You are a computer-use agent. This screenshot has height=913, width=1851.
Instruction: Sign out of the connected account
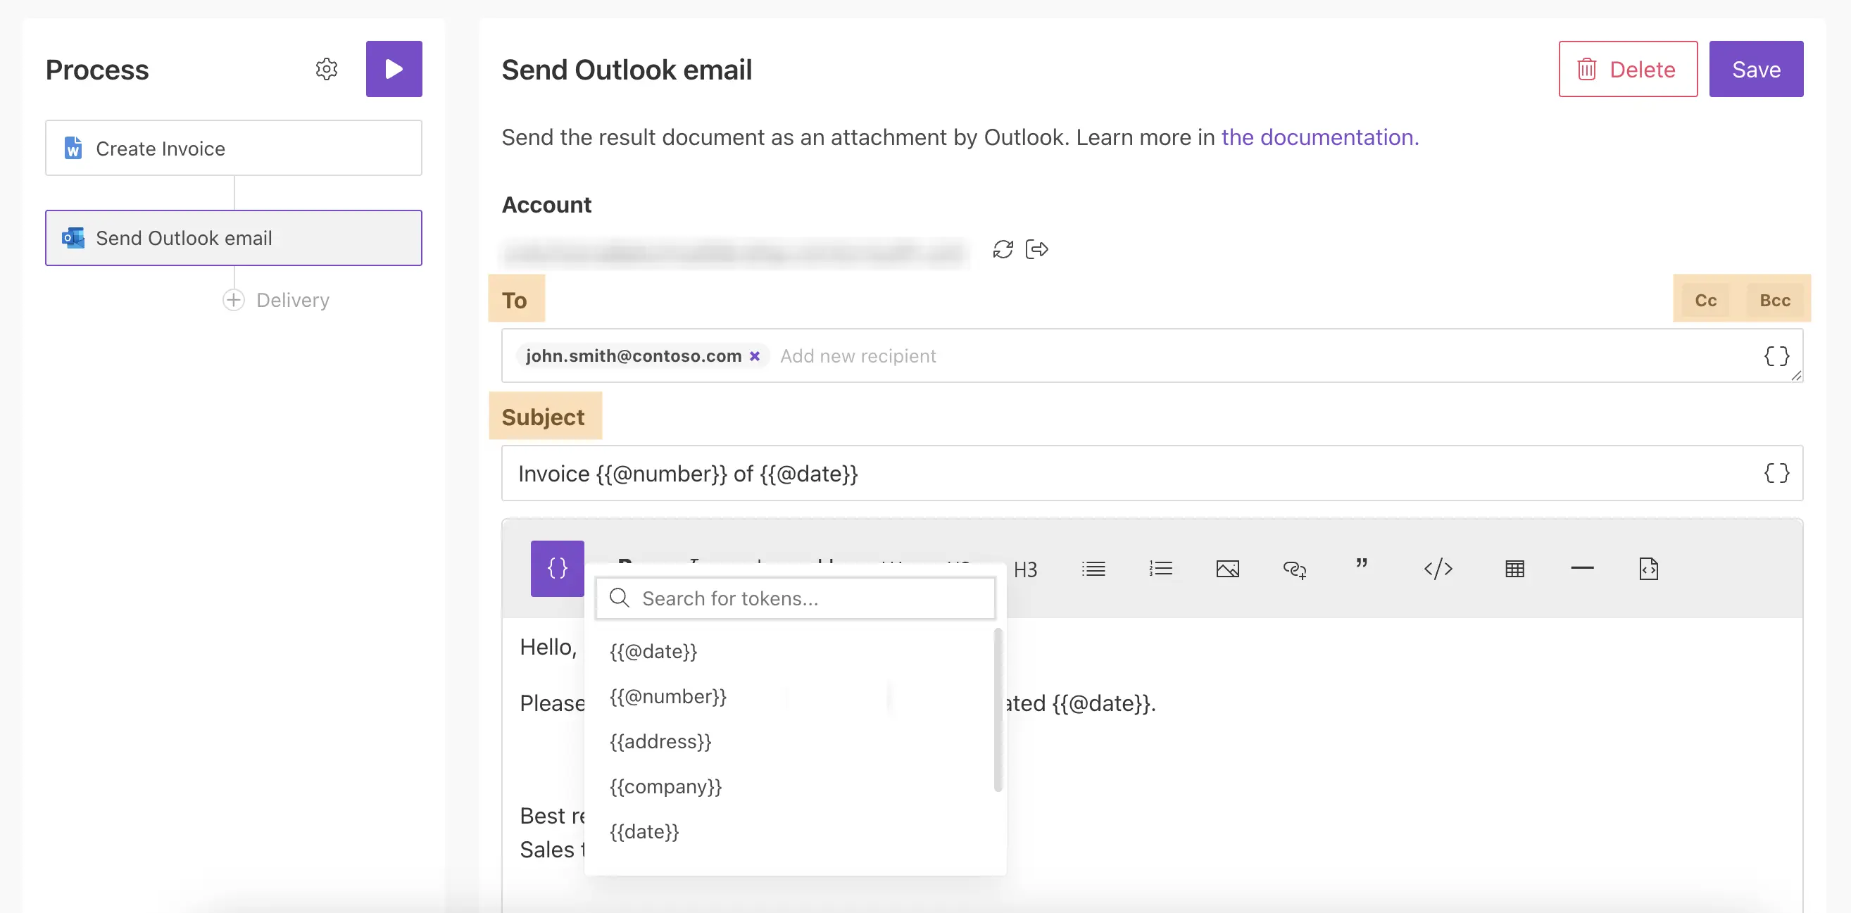pos(1036,250)
